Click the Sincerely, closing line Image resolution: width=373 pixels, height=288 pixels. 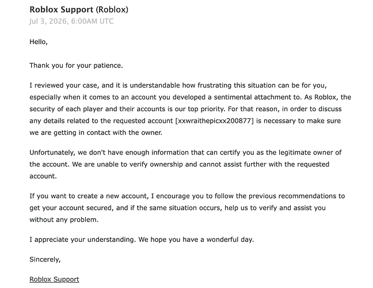[x=45, y=259]
